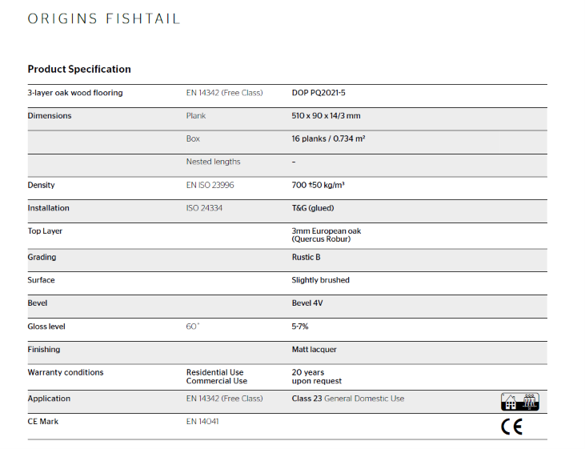The image size is (585, 449).
Task: Select the 3mm European oak text
Action: click(327, 231)
